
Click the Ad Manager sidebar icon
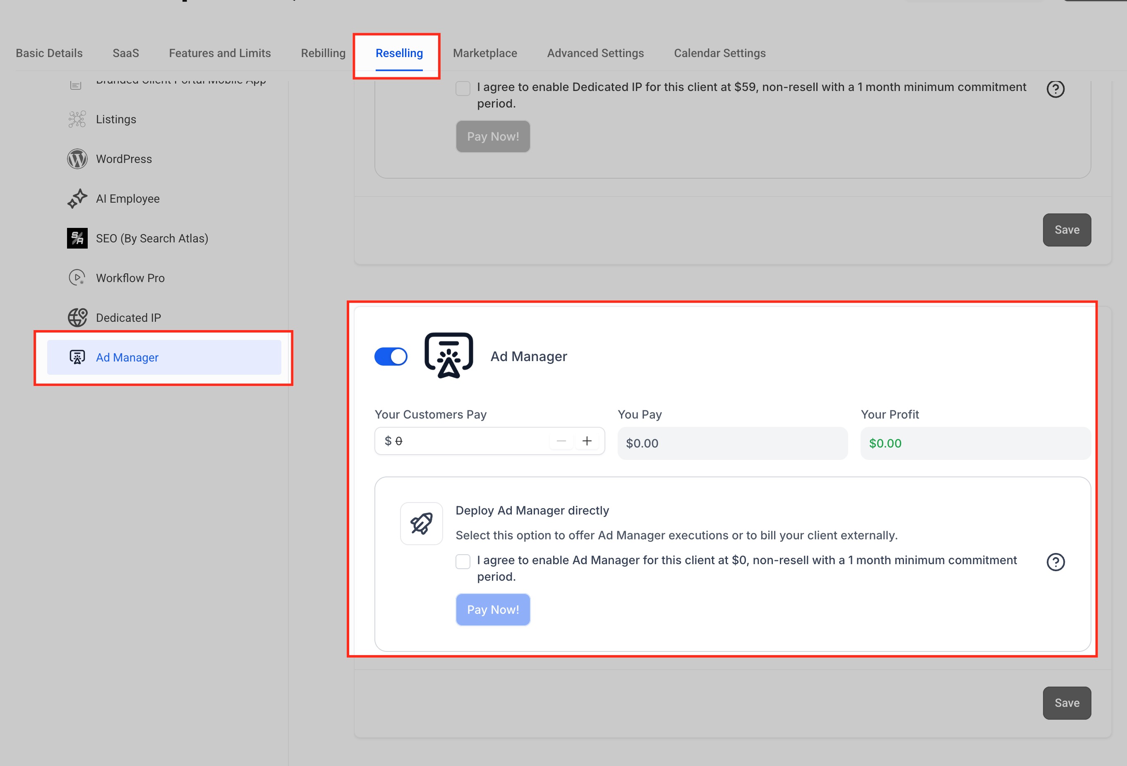[x=77, y=357]
